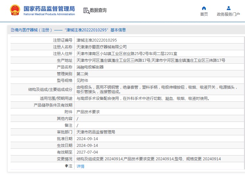Open the 数据查询 search icon

click(x=86, y=11)
